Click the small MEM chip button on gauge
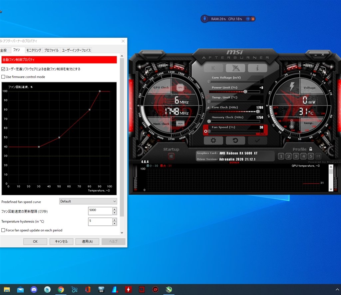 coord(180,124)
